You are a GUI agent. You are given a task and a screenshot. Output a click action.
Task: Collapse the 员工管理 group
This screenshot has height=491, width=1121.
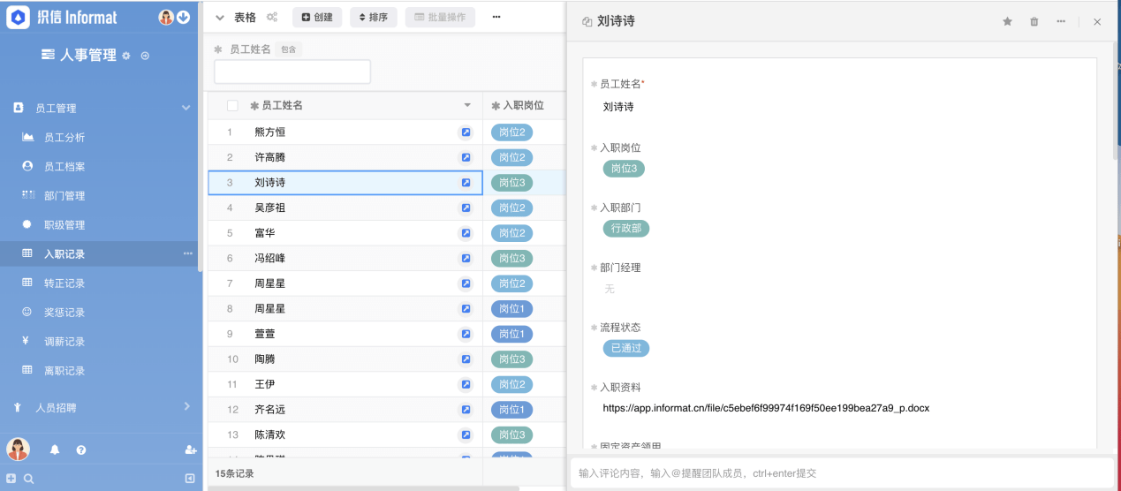tap(186, 108)
